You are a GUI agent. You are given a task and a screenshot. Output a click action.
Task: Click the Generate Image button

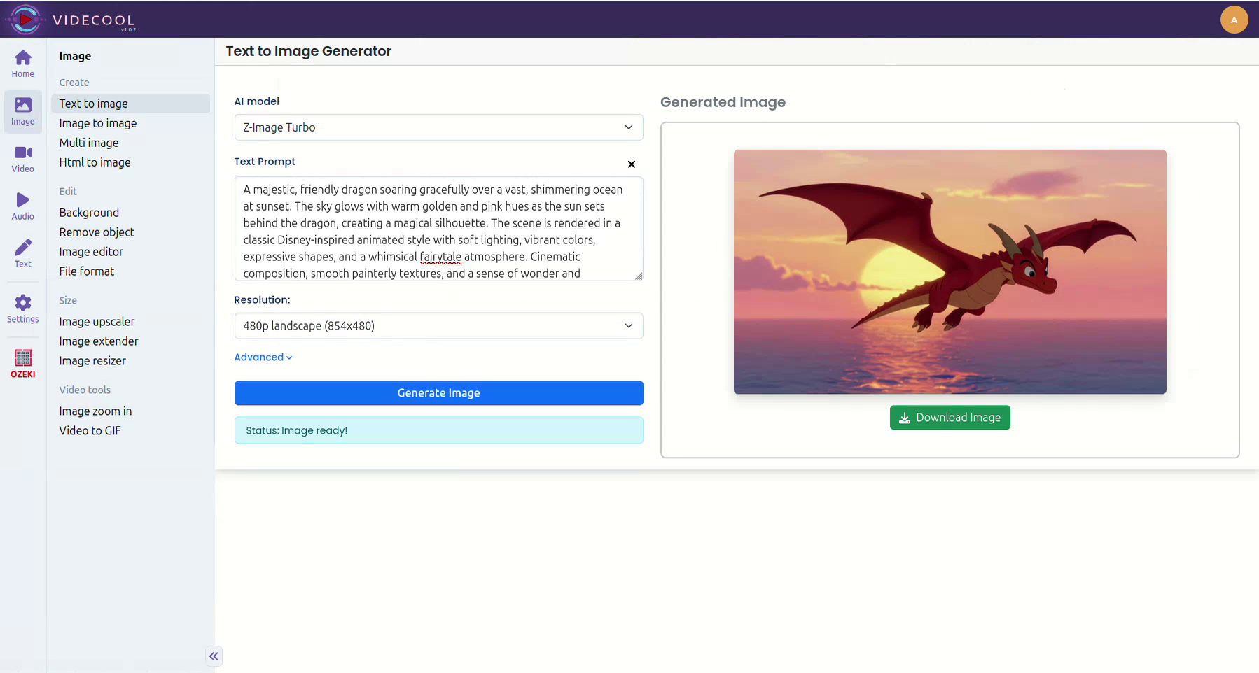[x=438, y=393]
